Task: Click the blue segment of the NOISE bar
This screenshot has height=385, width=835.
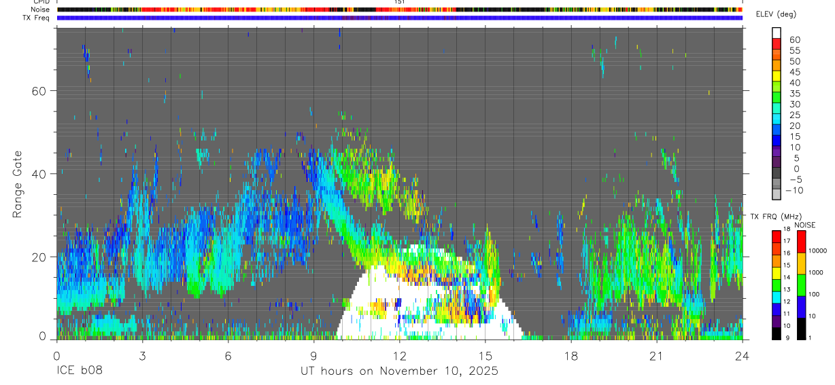Action: 801,306
